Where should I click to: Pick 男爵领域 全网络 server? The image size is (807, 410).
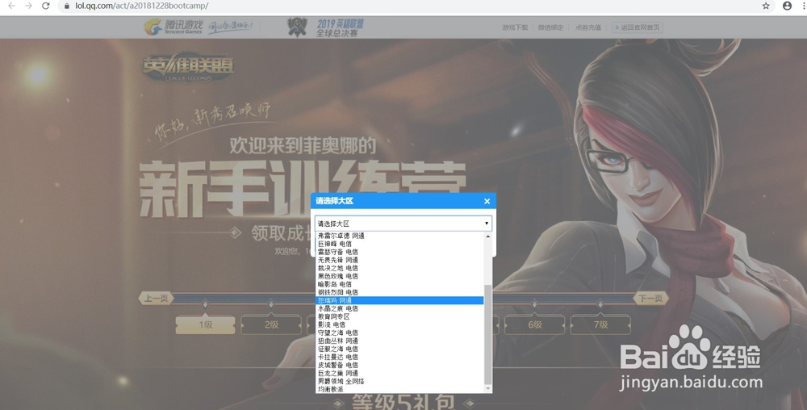[x=399, y=381]
